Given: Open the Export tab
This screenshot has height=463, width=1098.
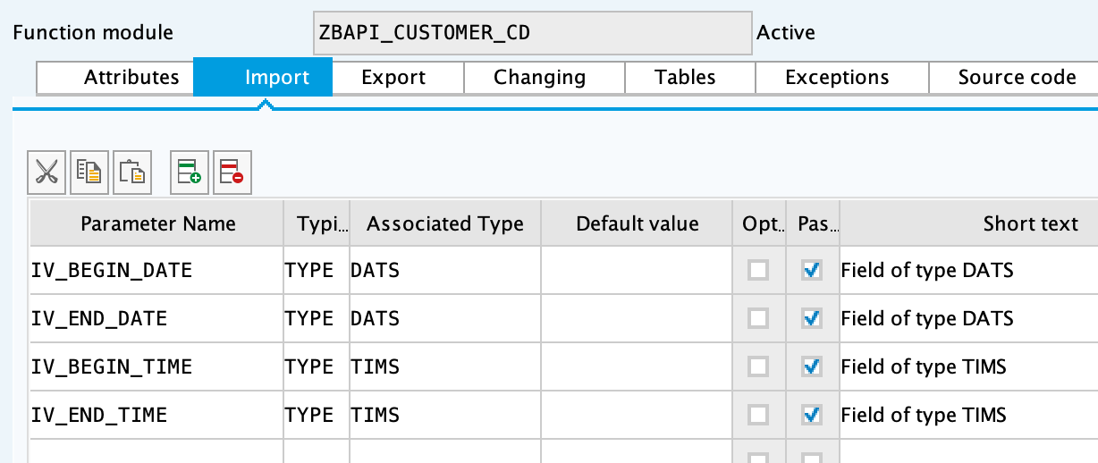Looking at the screenshot, I should (x=393, y=78).
